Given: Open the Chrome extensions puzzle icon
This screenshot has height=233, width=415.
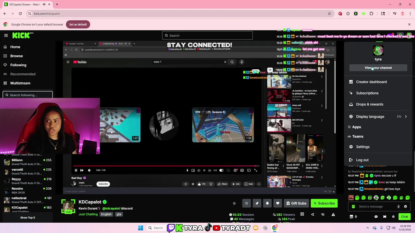Looking at the screenshot, I should (372, 14).
